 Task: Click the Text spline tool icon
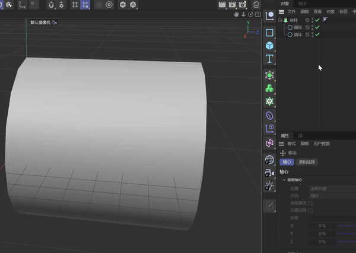pos(270,59)
